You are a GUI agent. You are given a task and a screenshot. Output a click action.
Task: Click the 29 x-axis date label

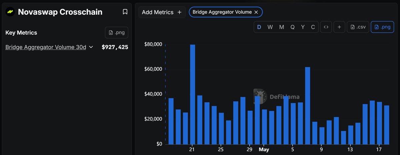point(250,149)
